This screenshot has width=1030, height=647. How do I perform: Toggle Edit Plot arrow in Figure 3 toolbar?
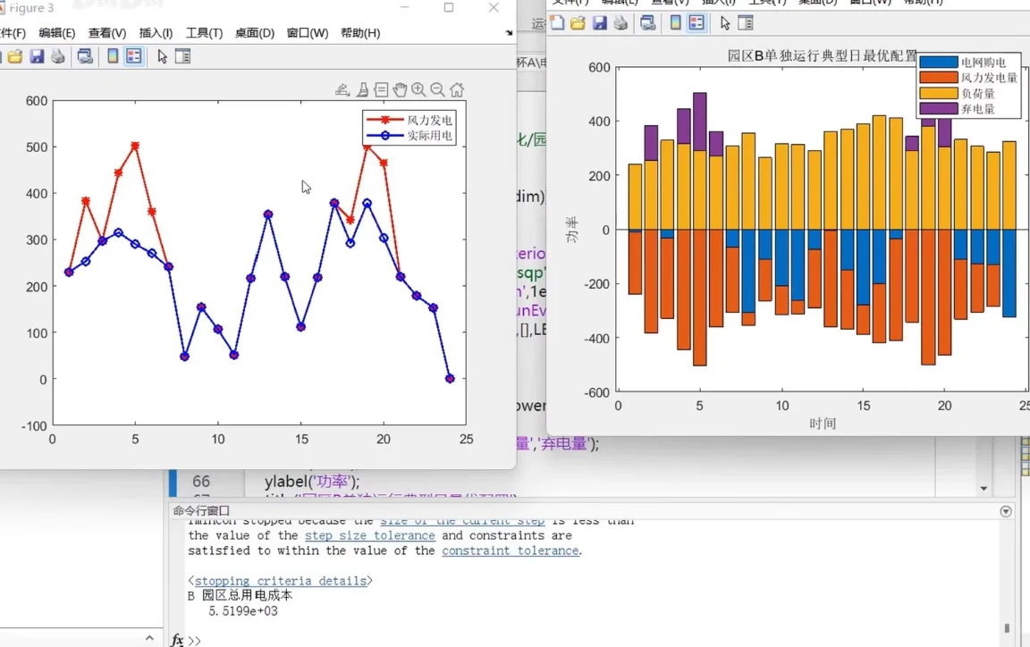point(162,56)
